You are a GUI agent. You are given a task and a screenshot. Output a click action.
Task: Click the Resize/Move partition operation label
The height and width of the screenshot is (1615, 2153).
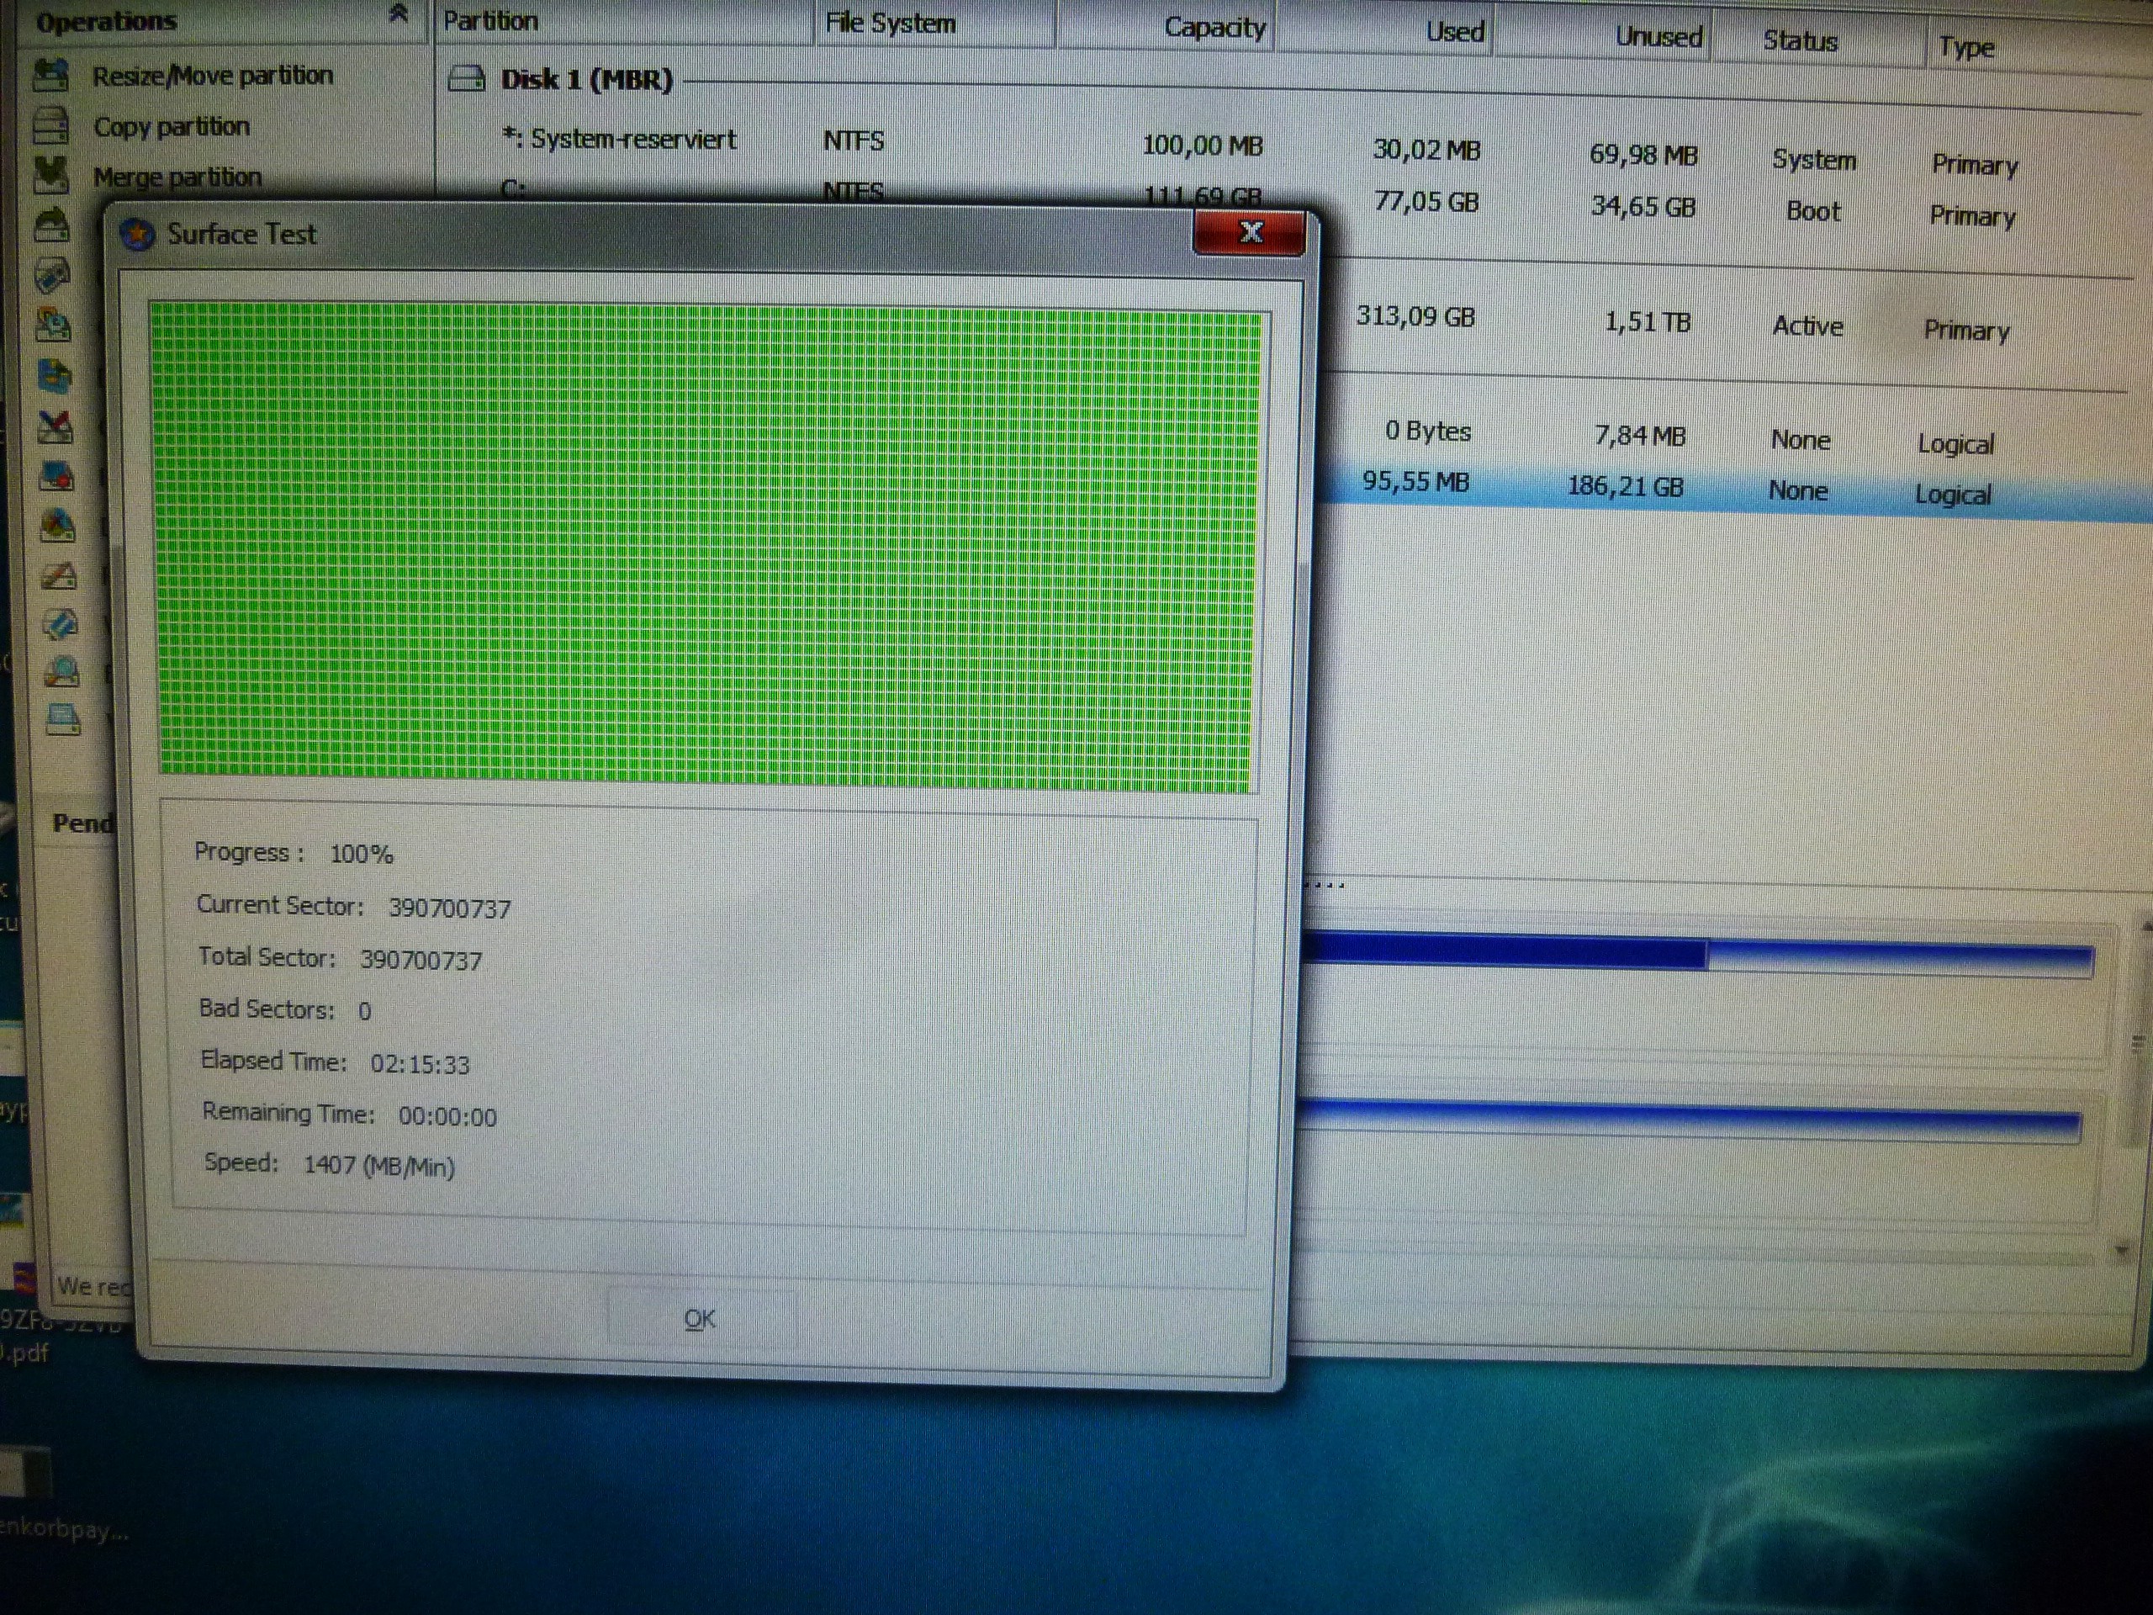click(212, 75)
